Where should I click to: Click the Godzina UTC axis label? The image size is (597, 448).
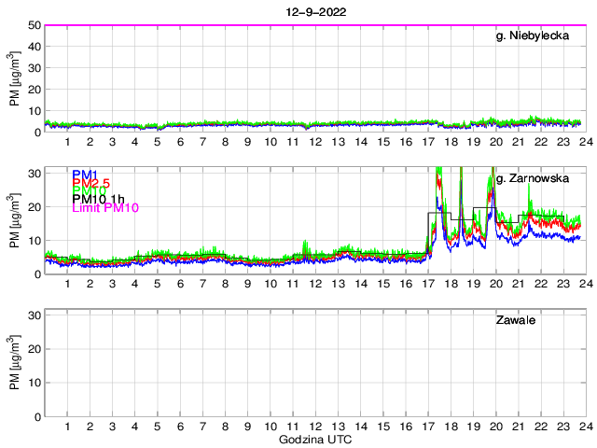coord(314,439)
